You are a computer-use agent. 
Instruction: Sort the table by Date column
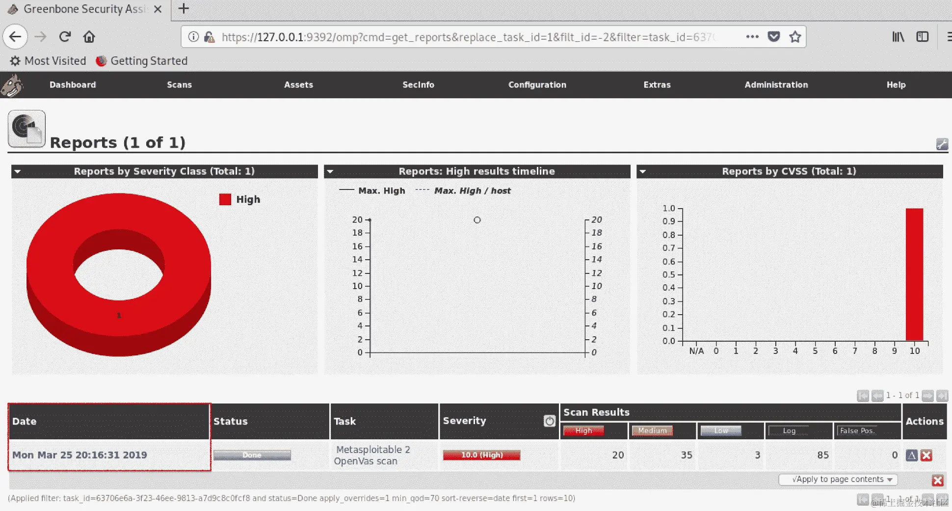(x=25, y=421)
